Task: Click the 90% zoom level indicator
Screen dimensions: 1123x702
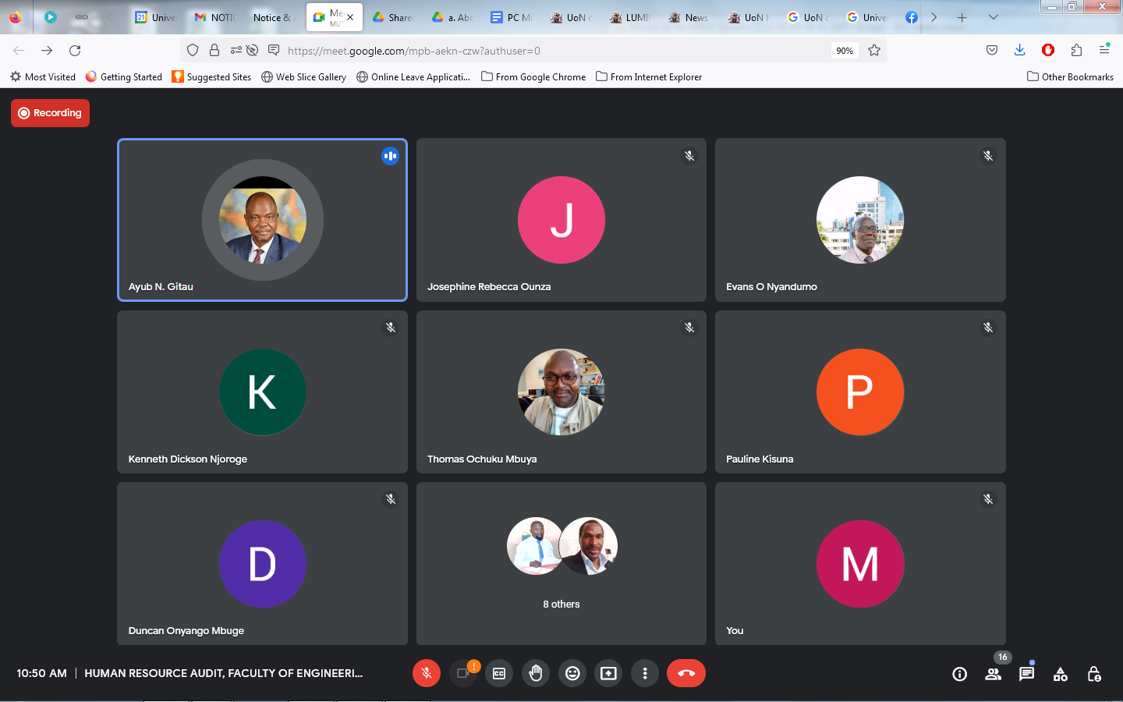Action: (845, 51)
